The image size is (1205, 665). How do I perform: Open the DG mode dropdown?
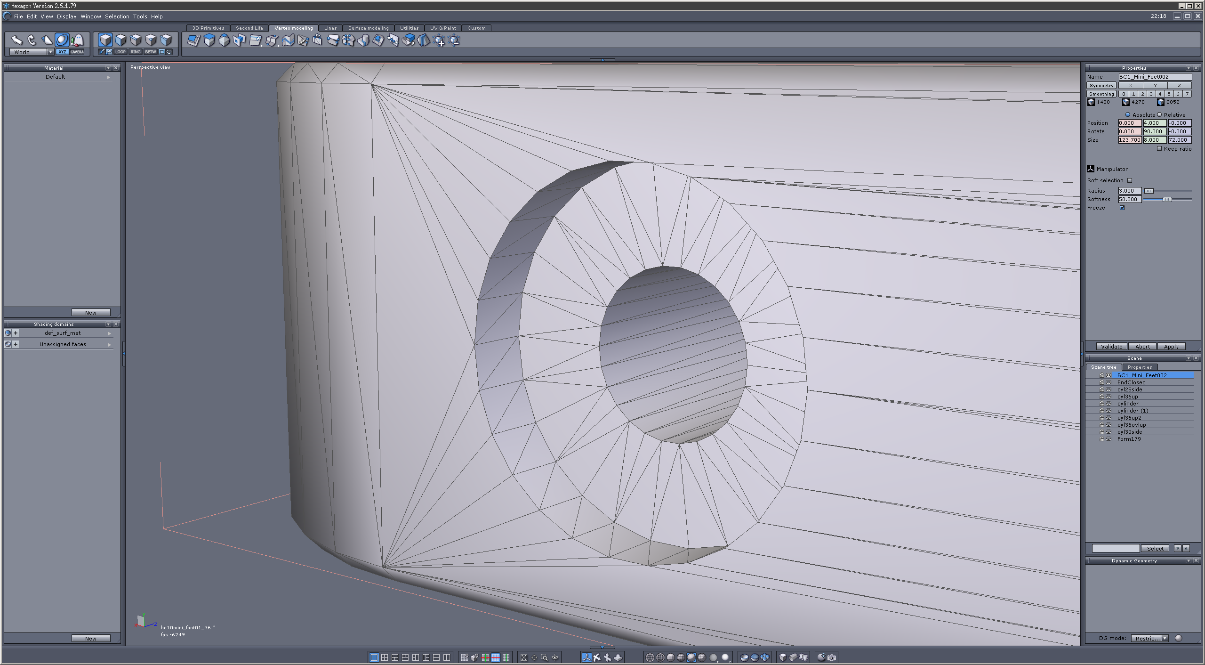click(1165, 638)
